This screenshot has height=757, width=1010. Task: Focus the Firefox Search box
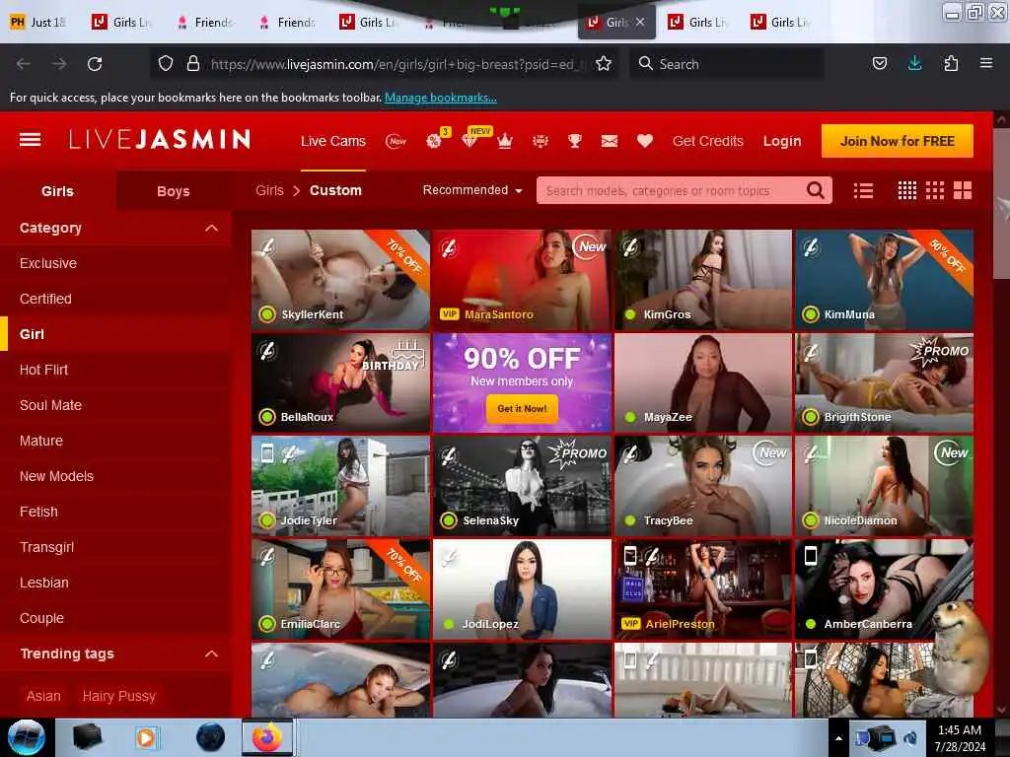727,64
